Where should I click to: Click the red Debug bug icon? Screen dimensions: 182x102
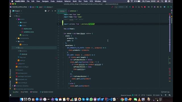click(133, 7)
